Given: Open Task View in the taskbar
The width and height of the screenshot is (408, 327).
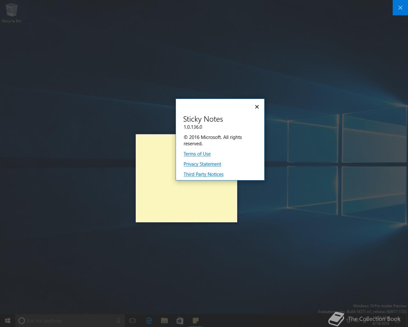Looking at the screenshot, I should (133, 321).
